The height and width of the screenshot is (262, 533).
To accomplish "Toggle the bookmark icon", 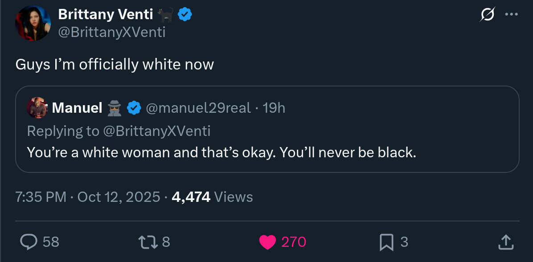I will (386, 242).
